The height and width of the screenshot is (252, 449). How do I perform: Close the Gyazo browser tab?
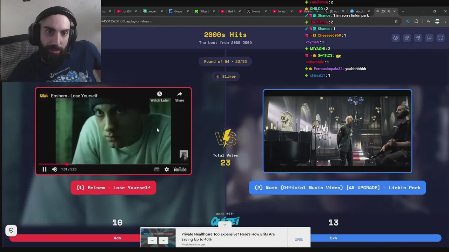point(188,11)
